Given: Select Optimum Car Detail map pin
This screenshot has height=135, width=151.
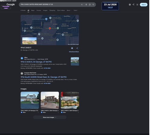Looking at the screenshot, I should pyautogui.click(x=78, y=21).
